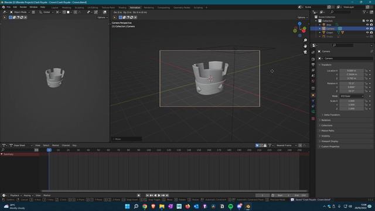
Task: Open the Render properties tab icon
Action: tap(313, 59)
